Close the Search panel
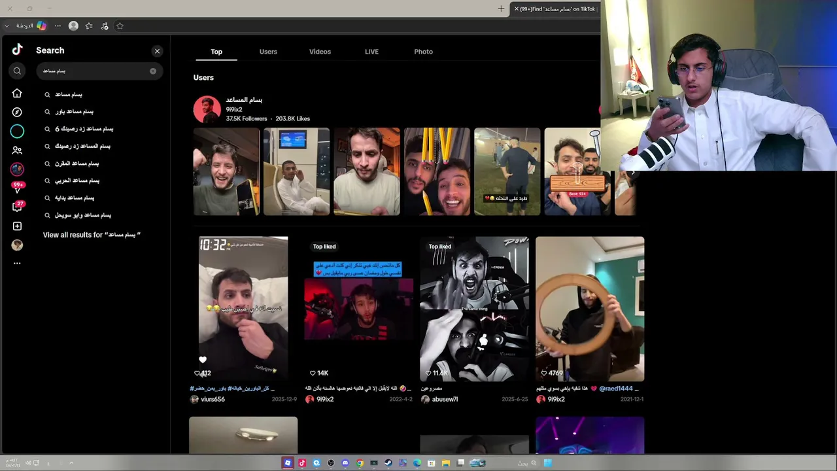Screen dimensions: 837x471 pos(157,51)
